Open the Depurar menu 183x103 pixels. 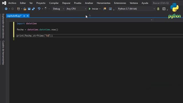[66, 3]
